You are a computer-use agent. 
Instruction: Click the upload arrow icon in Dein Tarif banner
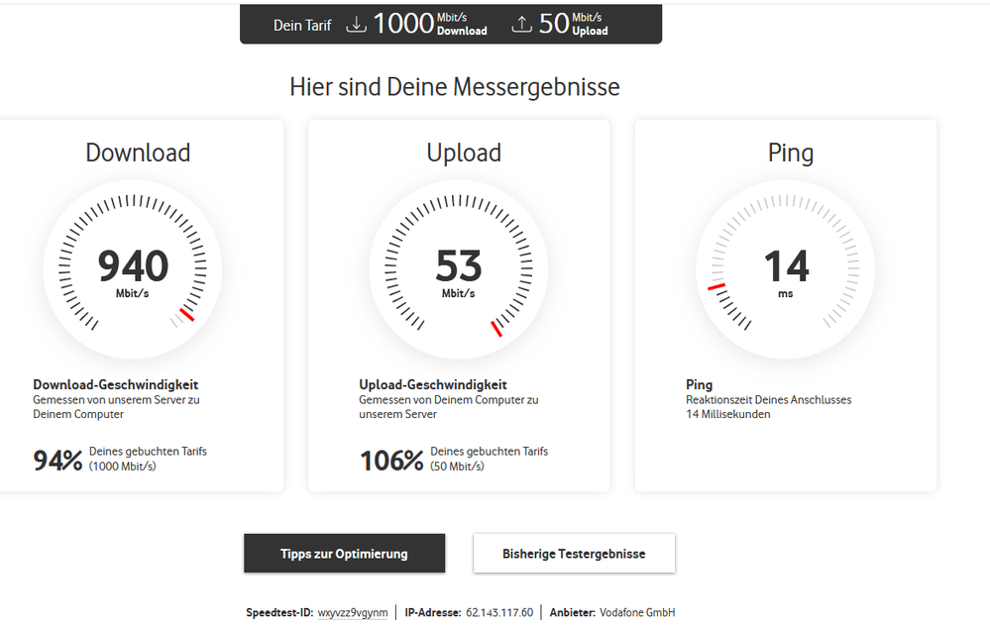[x=521, y=22]
